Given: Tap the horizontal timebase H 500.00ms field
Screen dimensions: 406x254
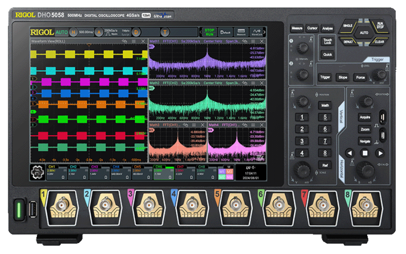Looking at the screenshot, I should pyautogui.click(x=79, y=32).
